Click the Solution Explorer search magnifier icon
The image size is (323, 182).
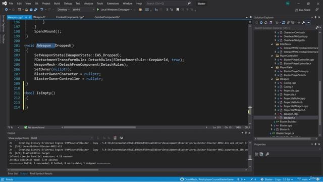click(317, 28)
